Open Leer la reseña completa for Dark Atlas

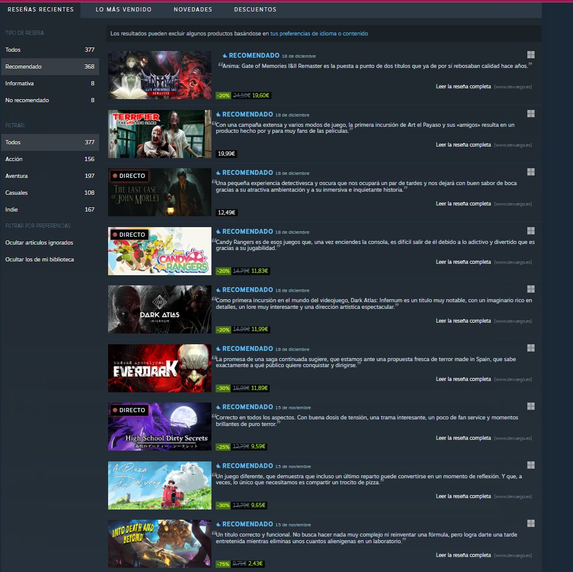[x=463, y=321]
